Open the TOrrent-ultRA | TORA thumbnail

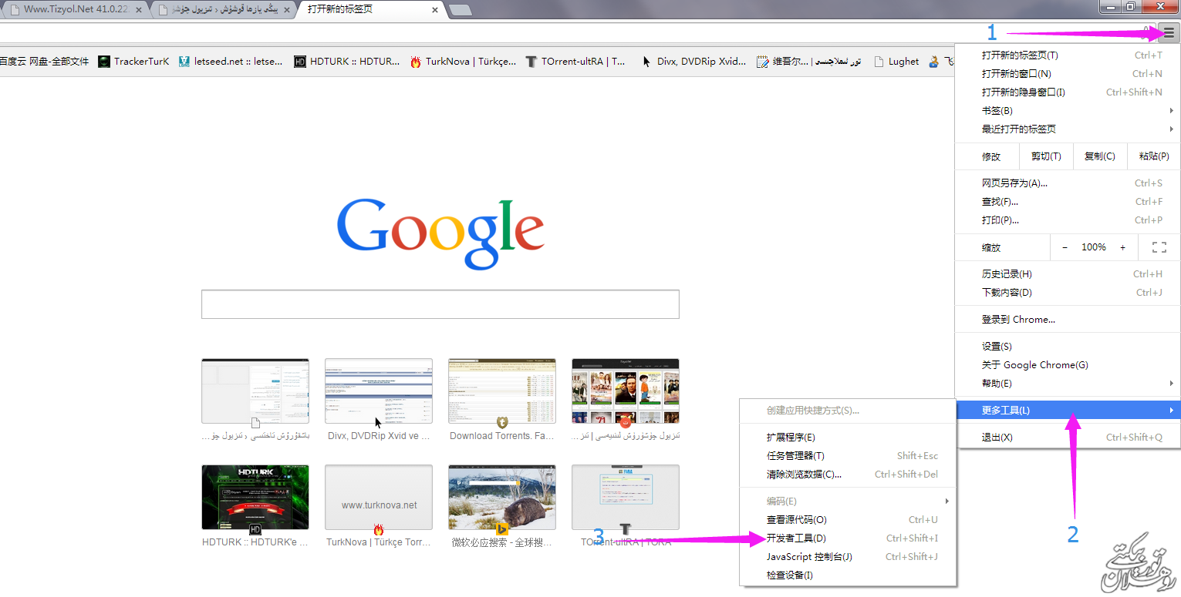[626, 498]
